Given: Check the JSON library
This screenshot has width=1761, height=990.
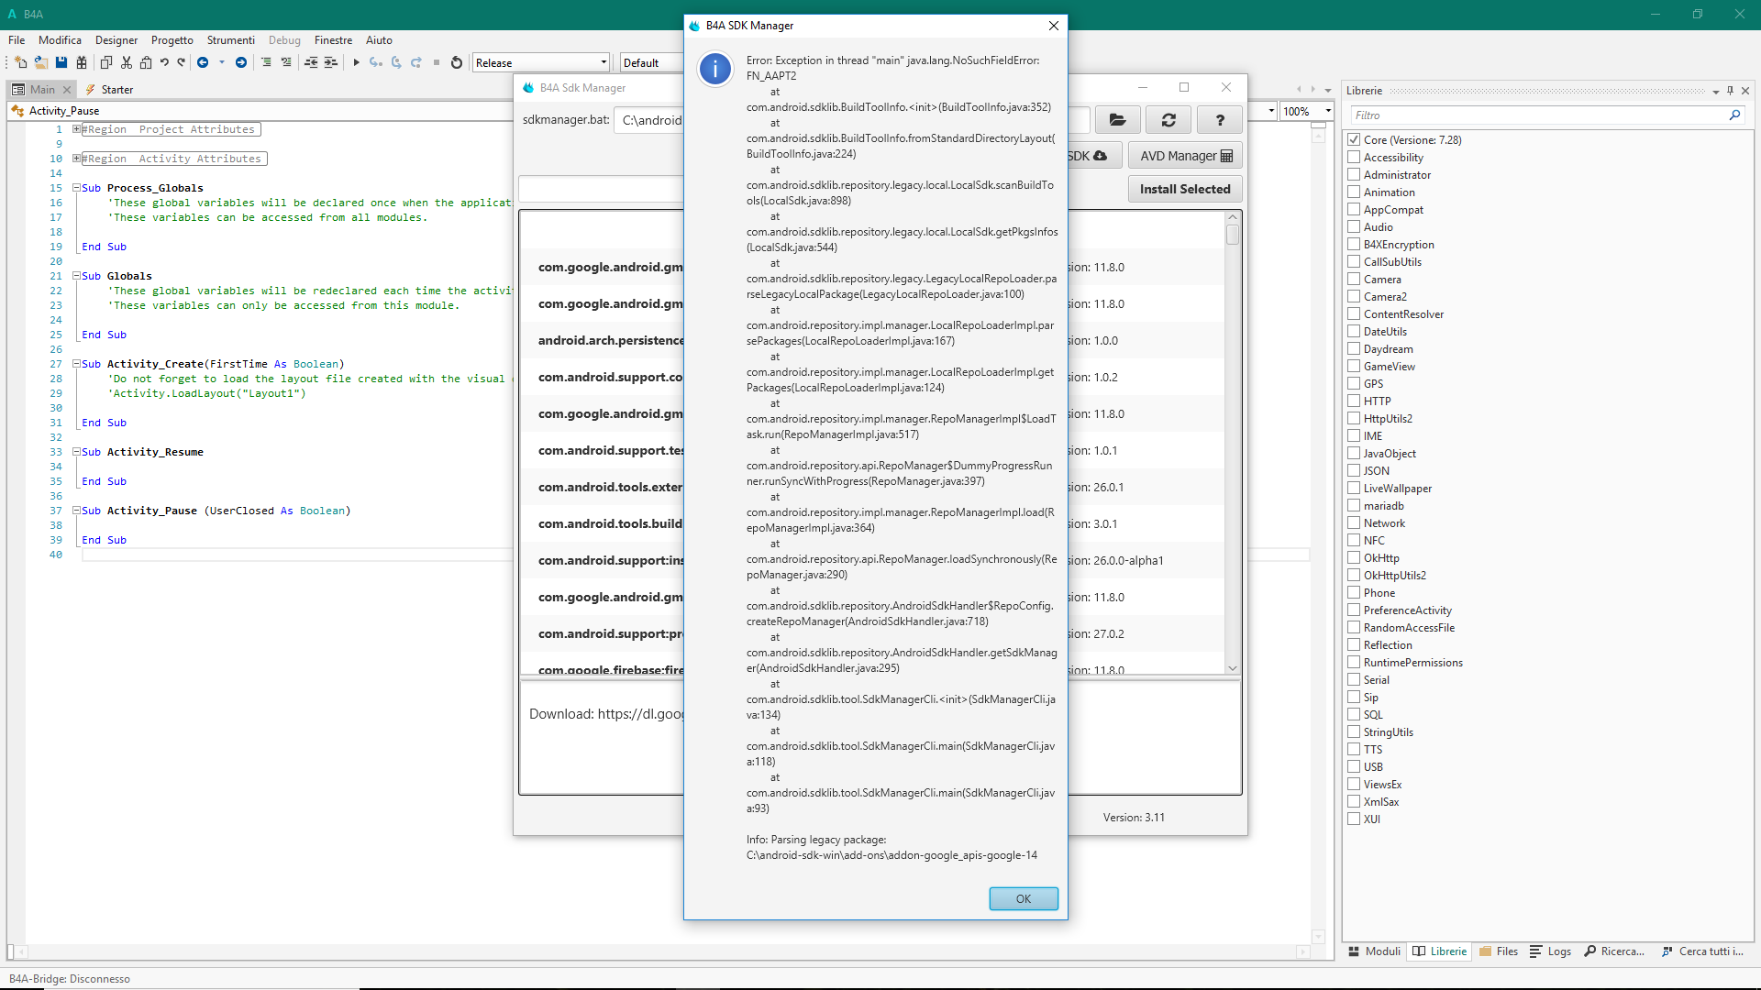Looking at the screenshot, I should pos(1354,471).
